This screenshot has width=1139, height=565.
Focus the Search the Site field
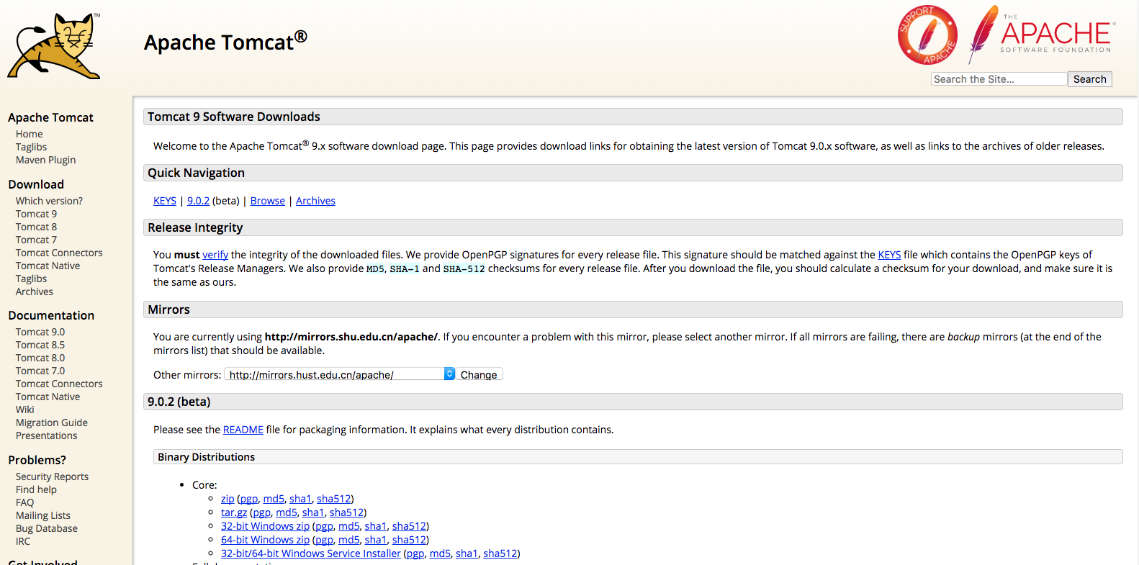[x=999, y=79]
